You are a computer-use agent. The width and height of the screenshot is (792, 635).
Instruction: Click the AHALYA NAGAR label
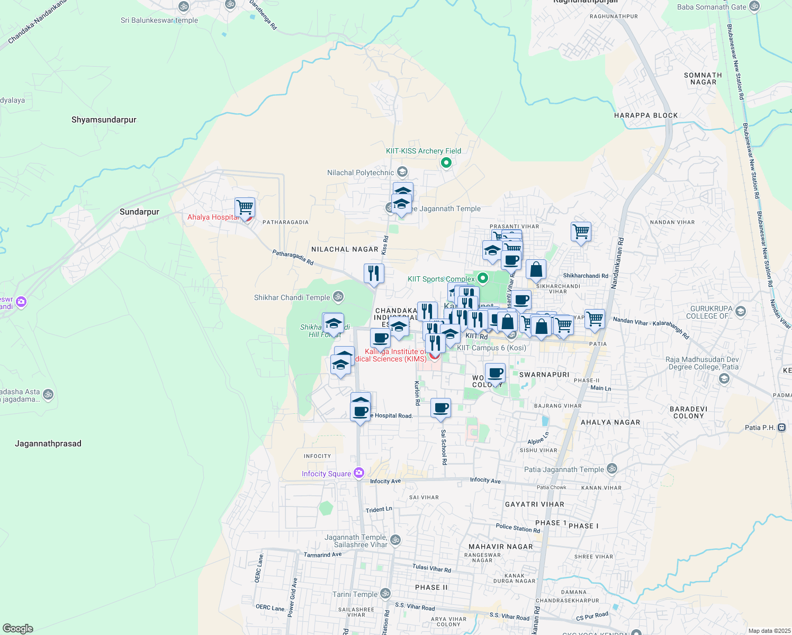click(x=610, y=422)
